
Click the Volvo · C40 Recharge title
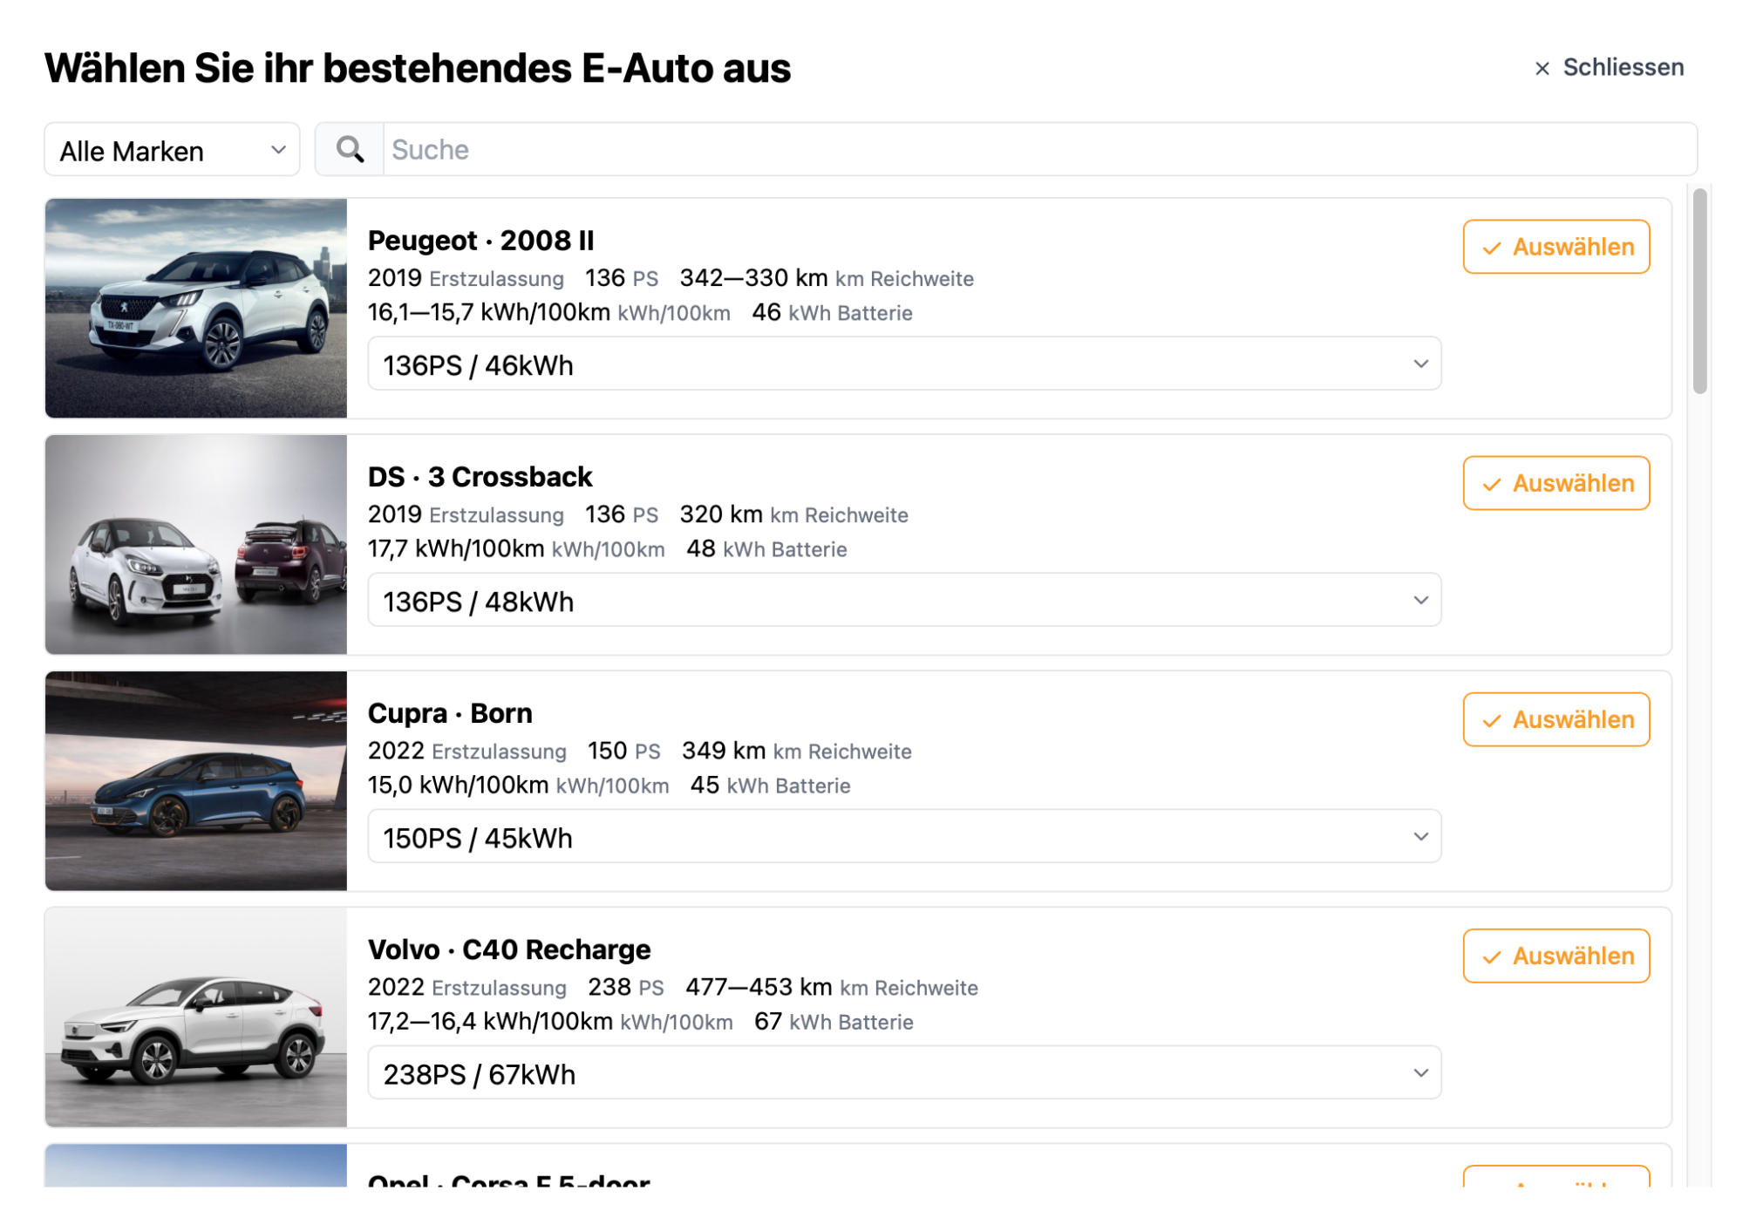509,949
